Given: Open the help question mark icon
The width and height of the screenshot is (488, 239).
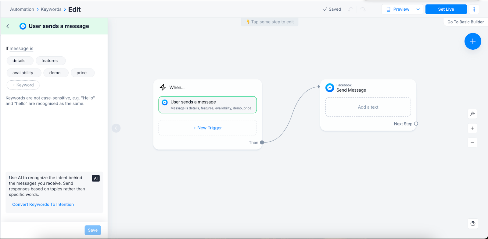Looking at the screenshot, I should click(x=472, y=224).
